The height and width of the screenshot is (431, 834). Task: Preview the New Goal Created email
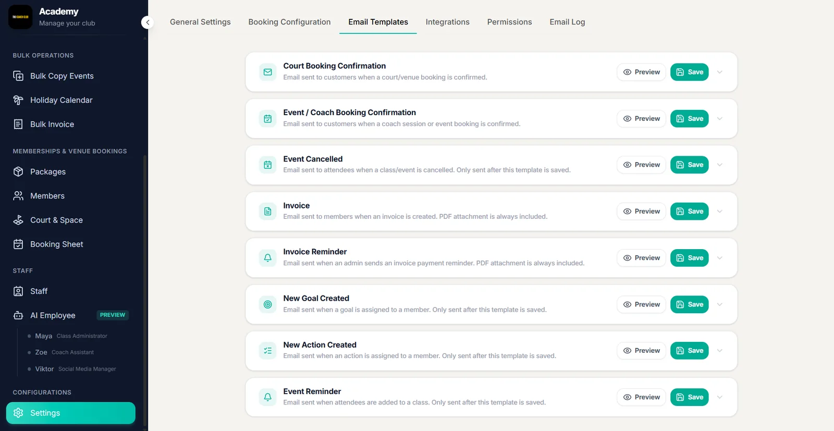(x=641, y=304)
